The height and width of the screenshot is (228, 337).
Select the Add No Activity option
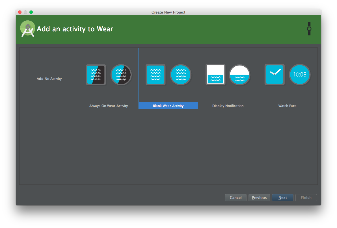tap(49, 79)
